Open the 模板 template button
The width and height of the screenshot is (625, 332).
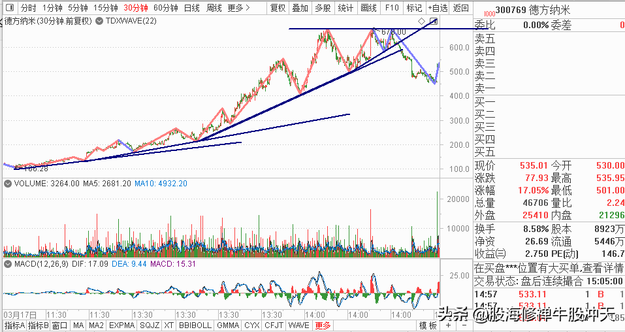tap(428, 325)
